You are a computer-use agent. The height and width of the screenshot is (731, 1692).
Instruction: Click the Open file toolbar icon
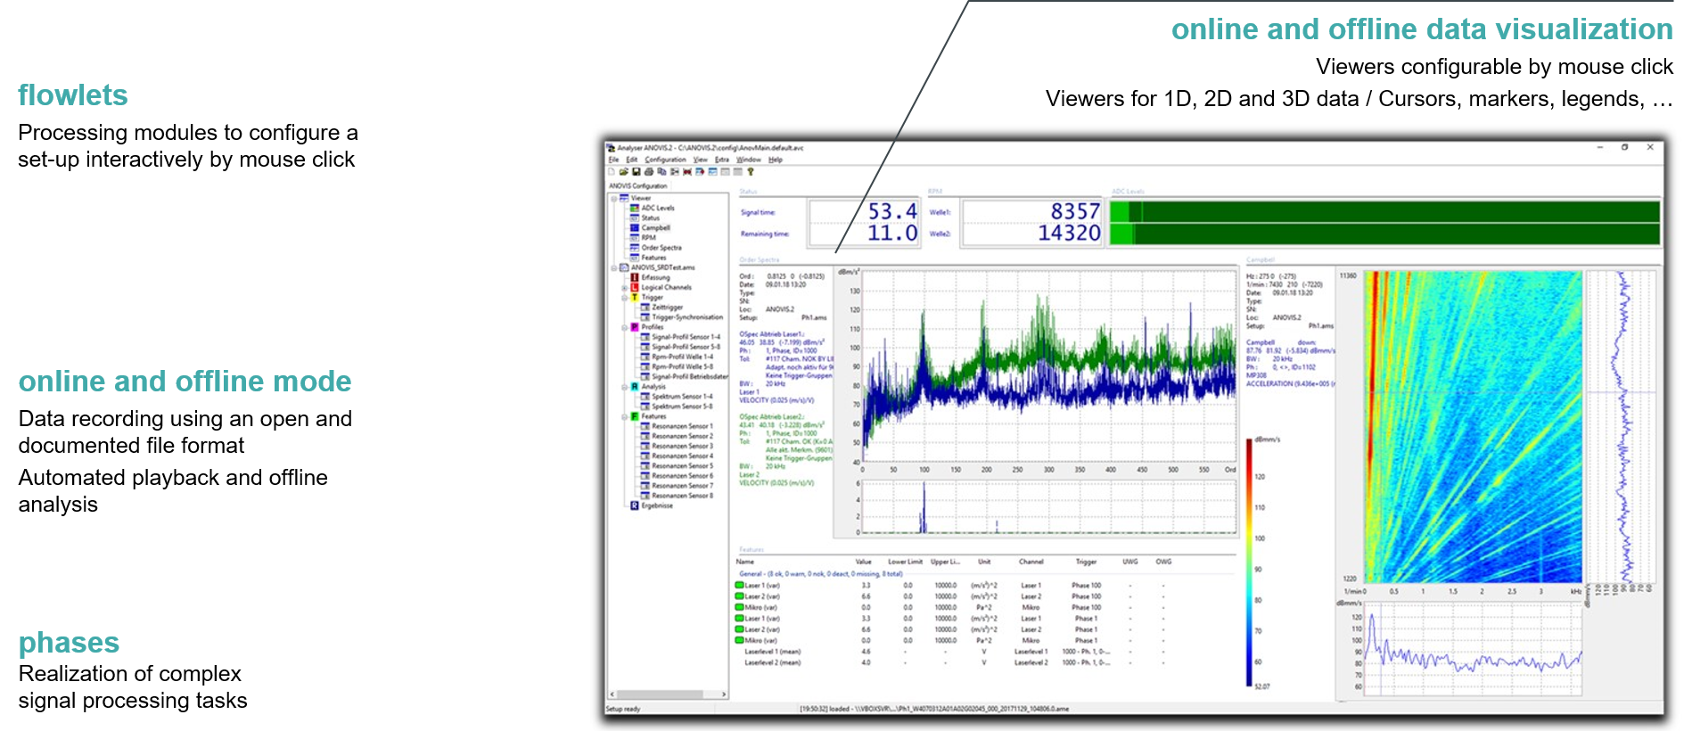[624, 172]
